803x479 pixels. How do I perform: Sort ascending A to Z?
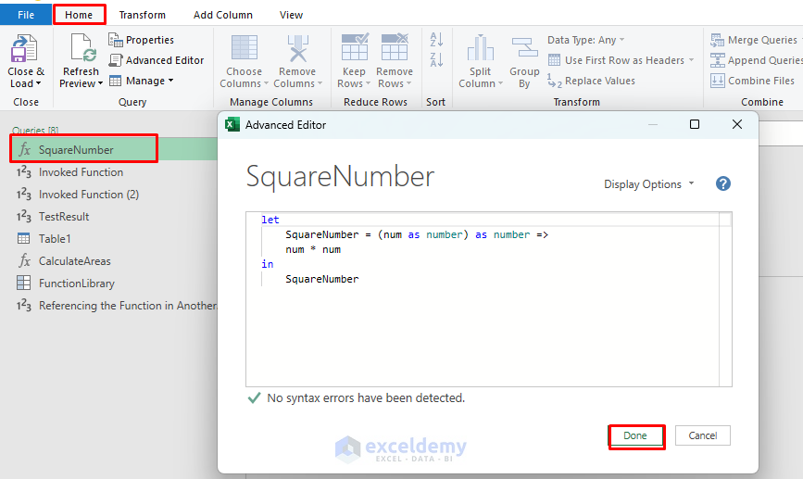[436, 40]
